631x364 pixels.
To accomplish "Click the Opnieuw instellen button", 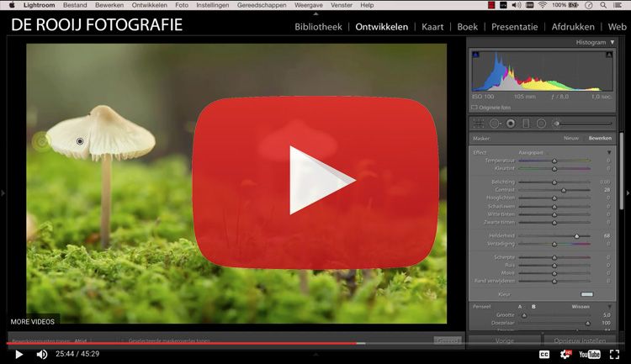I will pyautogui.click(x=580, y=340).
